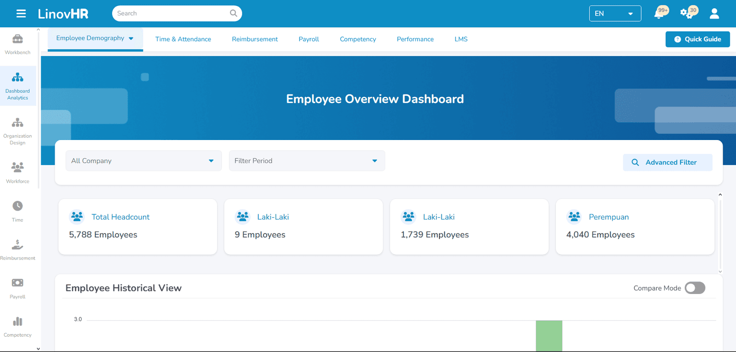This screenshot has width=736, height=352.
Task: Click the Total Headcount label
Action: (121, 217)
